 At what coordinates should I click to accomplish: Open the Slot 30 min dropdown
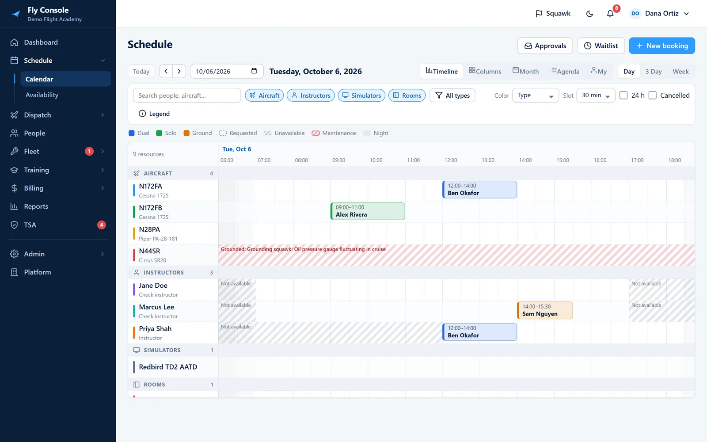pos(596,95)
